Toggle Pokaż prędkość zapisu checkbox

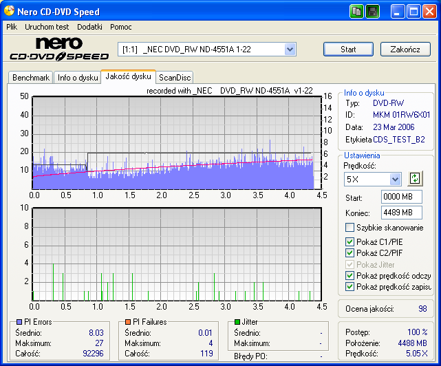click(349, 287)
